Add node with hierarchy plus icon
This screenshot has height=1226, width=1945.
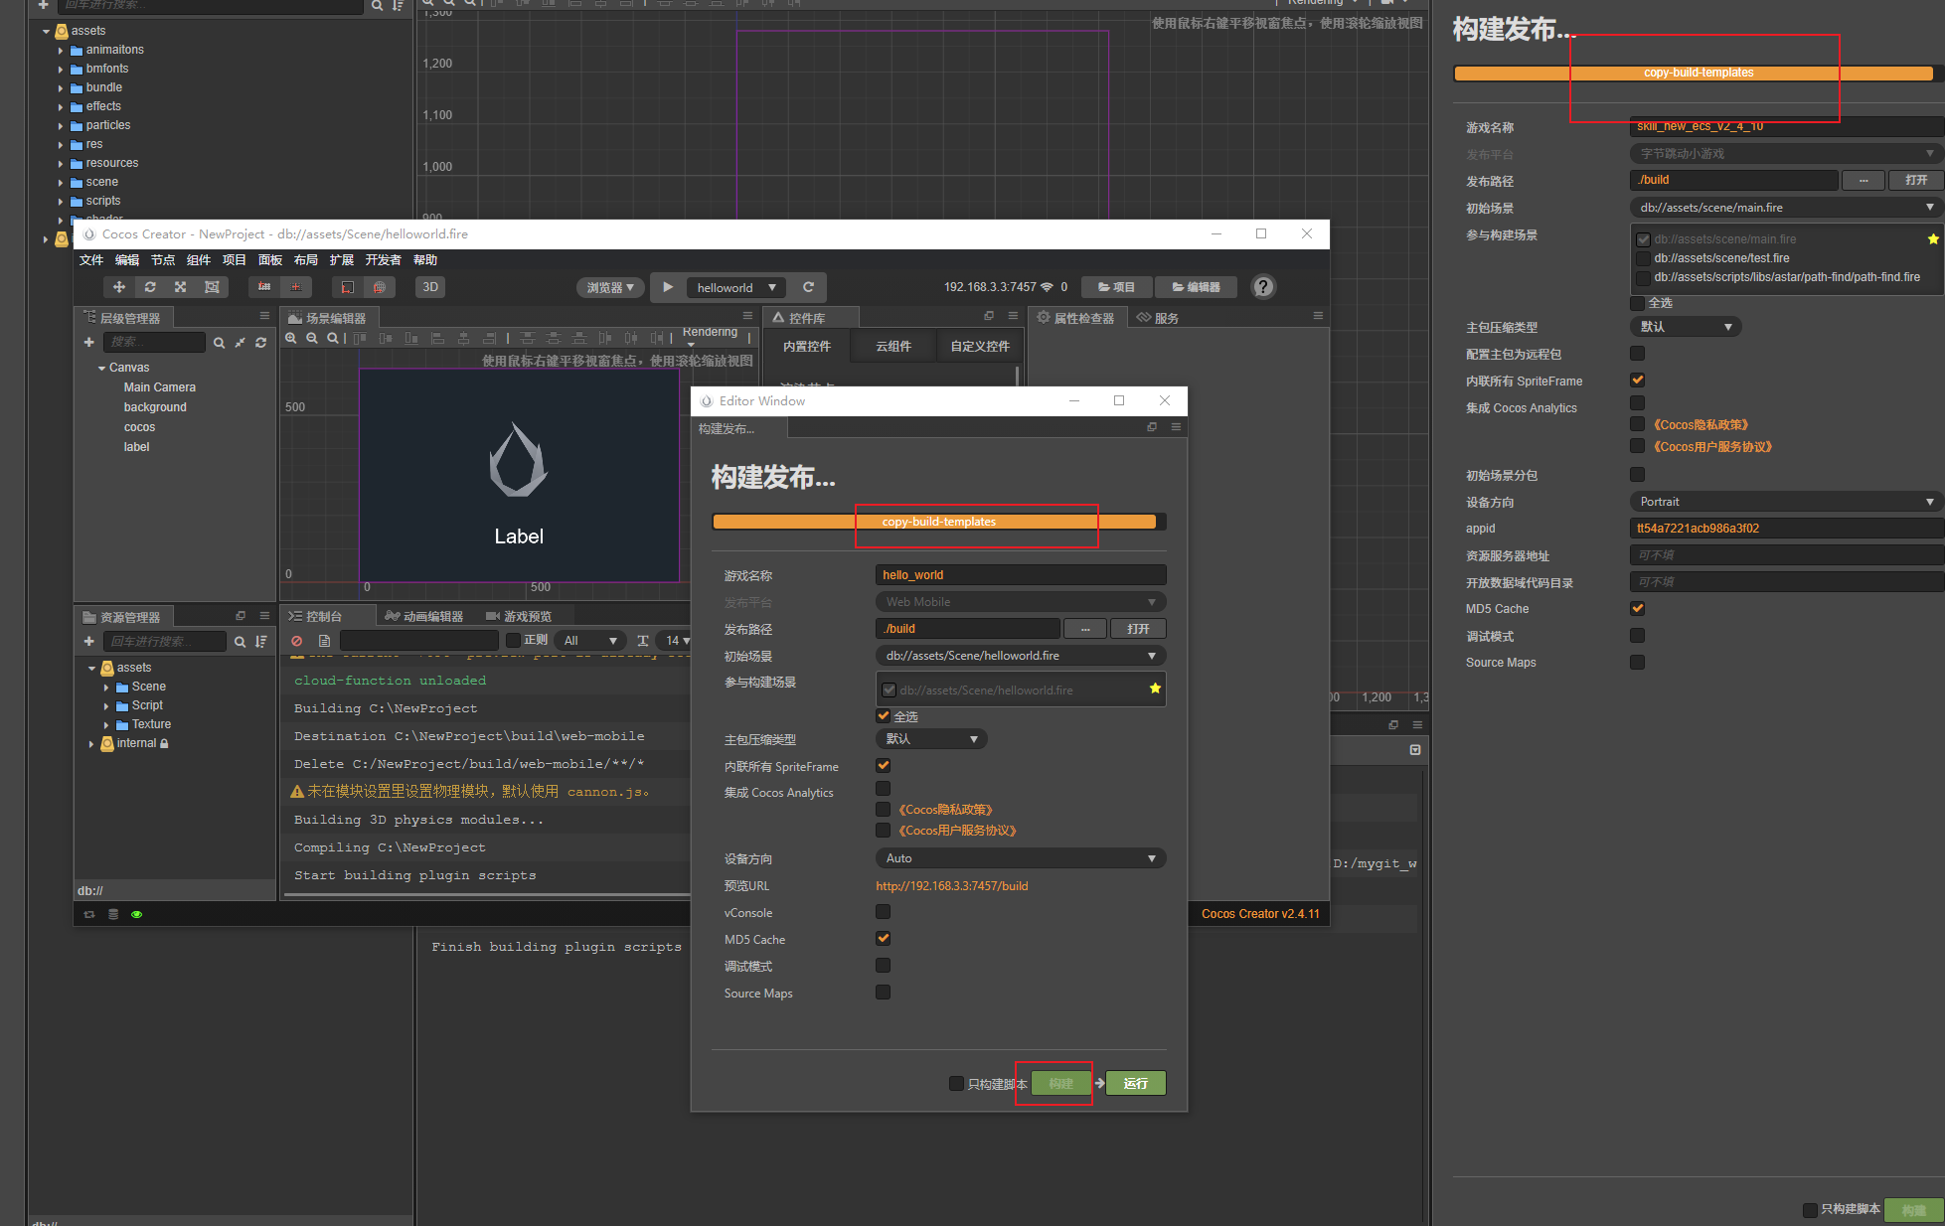89,342
